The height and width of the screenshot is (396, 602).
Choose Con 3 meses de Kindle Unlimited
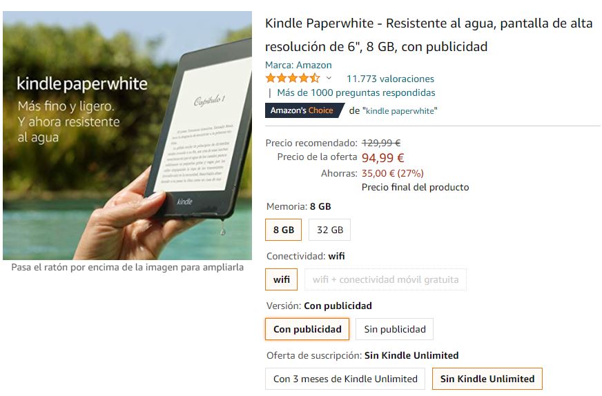click(345, 379)
